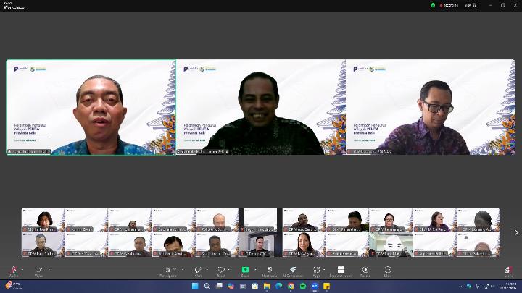Open File Explorer from taskbar
Viewport: 522px width, 293px height.
pos(267,286)
